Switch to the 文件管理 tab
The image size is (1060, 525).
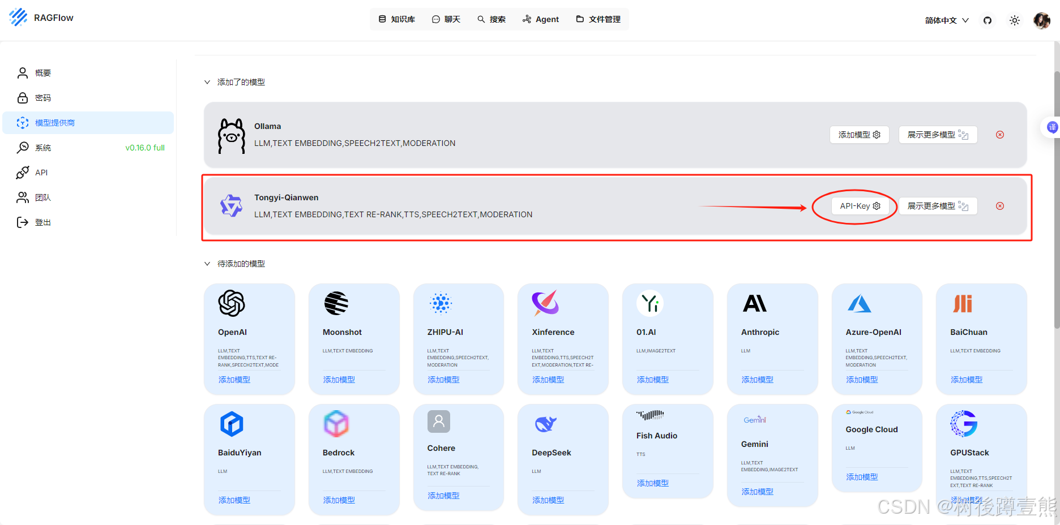pyautogui.click(x=599, y=19)
